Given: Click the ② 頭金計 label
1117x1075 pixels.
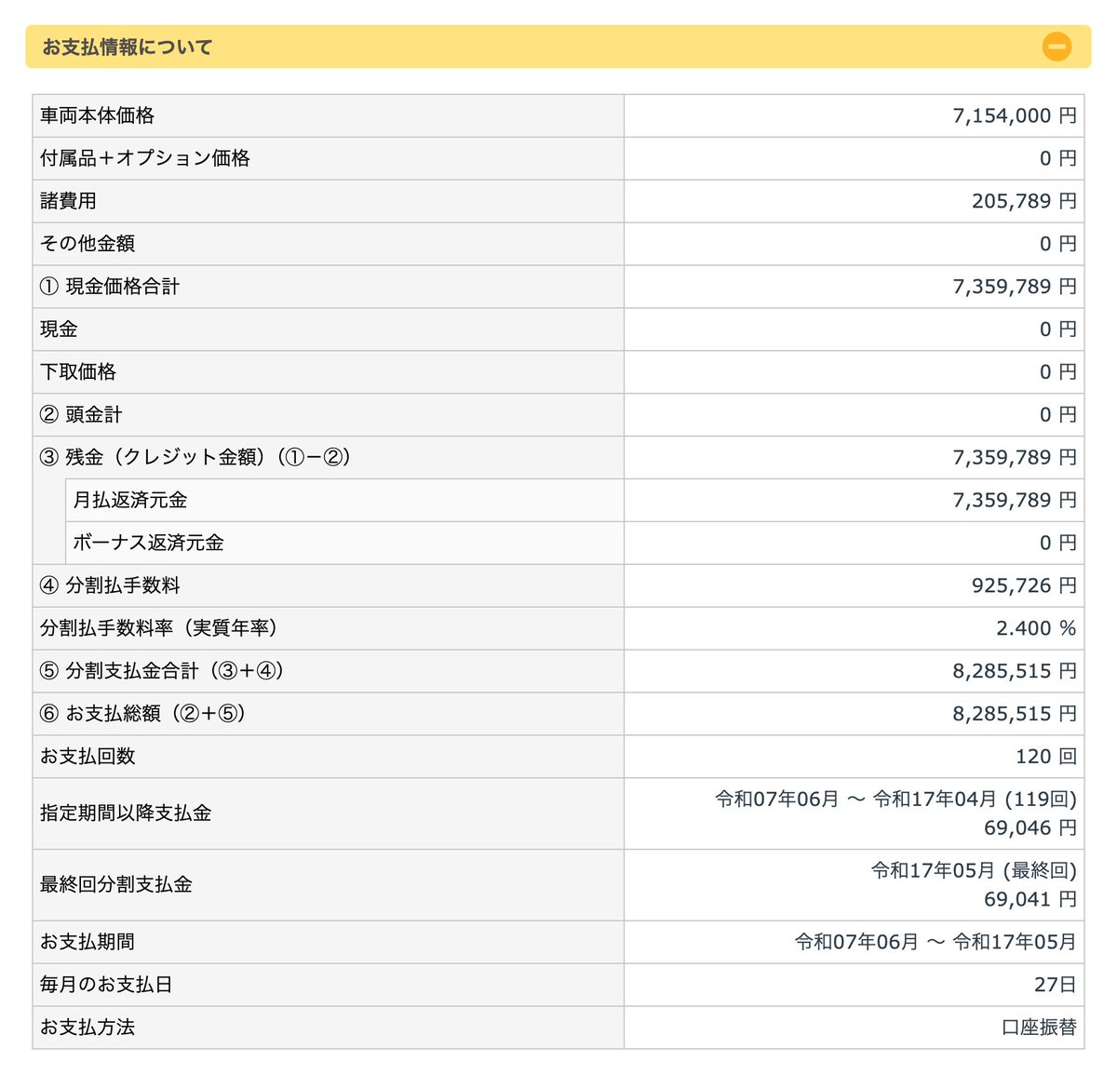Looking at the screenshot, I should 81,415.
